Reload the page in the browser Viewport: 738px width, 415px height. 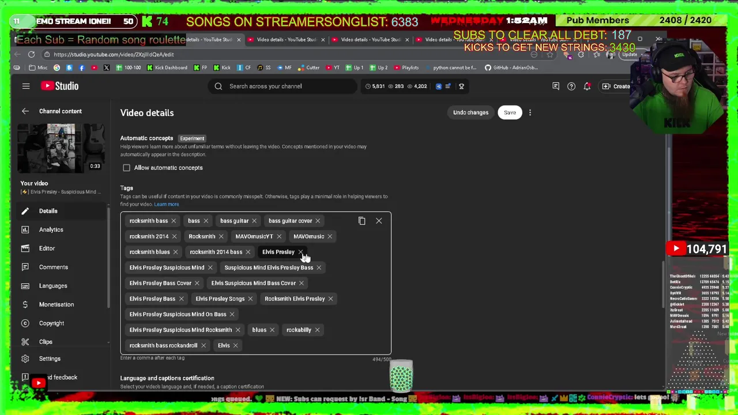31,54
